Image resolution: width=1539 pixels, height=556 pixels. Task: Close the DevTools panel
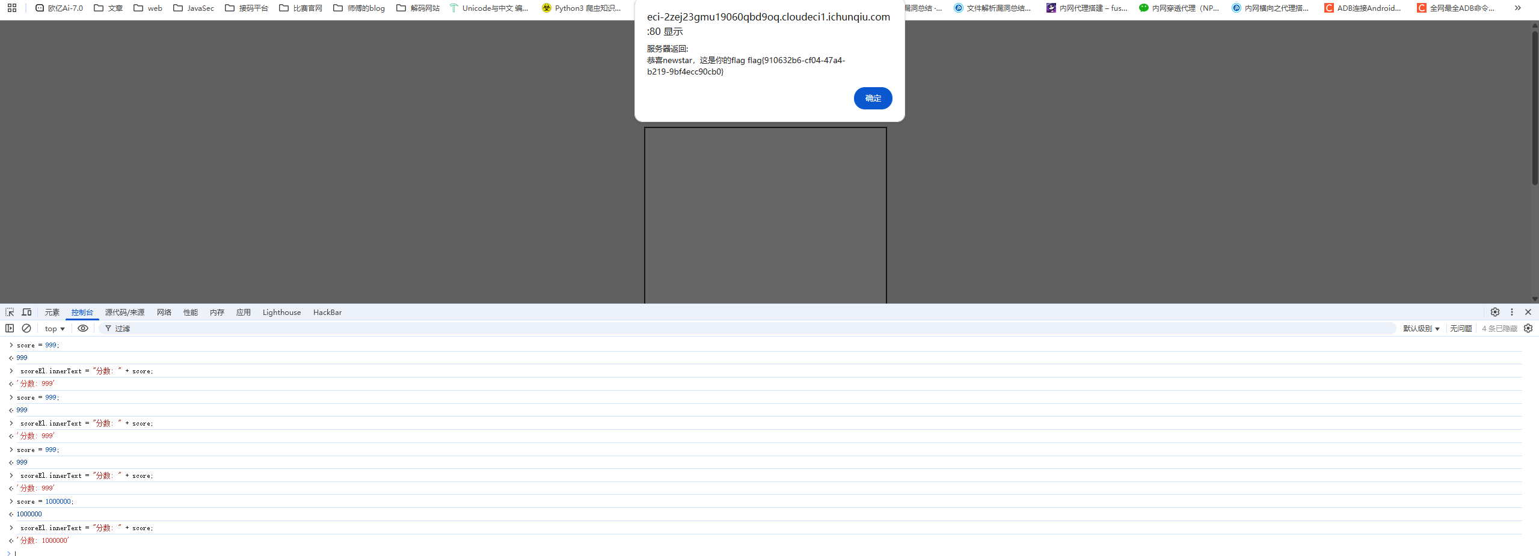click(x=1528, y=312)
